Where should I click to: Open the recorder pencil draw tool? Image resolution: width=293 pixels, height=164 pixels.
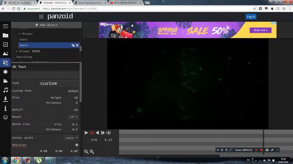pyautogui.click(x=272, y=150)
